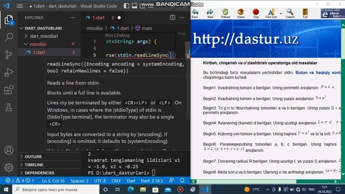Viewport: 345px width, 194px height.
Task: Expand the OUTLINE section
Action: 33,157
